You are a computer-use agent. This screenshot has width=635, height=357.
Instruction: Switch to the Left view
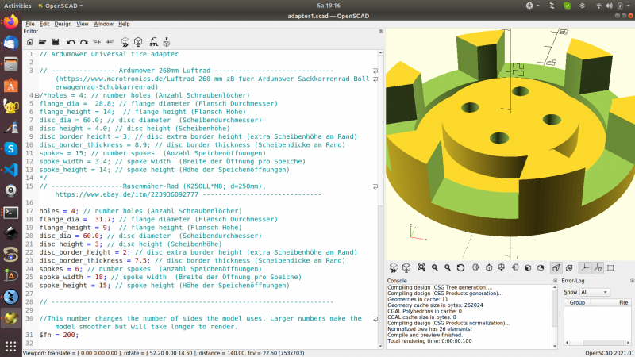coord(515,267)
